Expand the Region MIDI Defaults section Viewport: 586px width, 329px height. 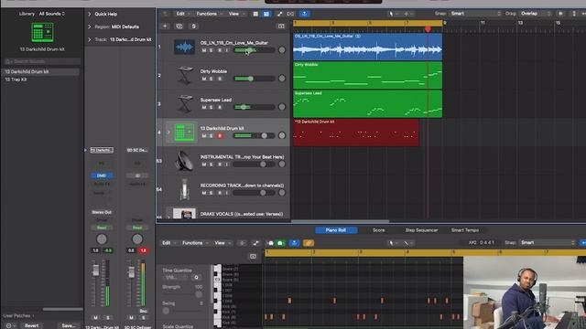pyautogui.click(x=90, y=27)
